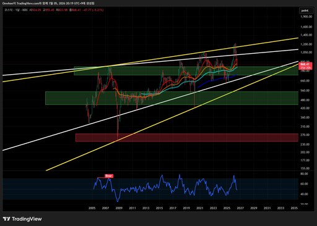This screenshot has width=317, height=226.
Task: Click the 1,900.00 price scale label
Action: [306, 17]
